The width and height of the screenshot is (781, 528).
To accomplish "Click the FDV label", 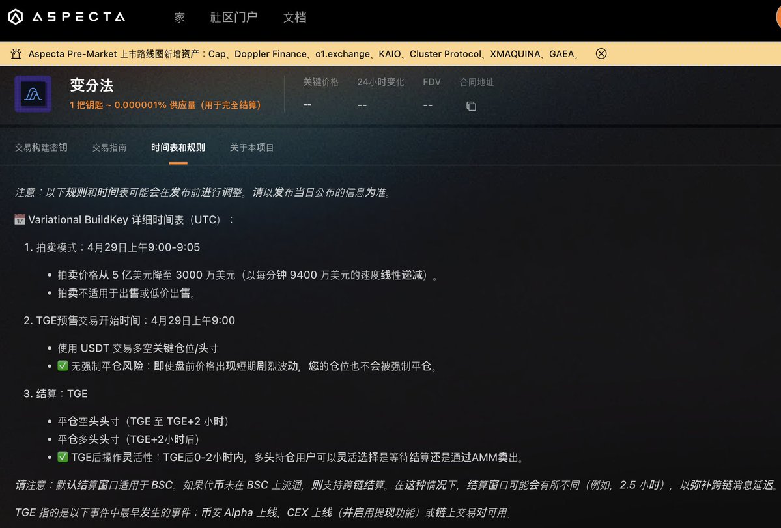I will (x=432, y=82).
